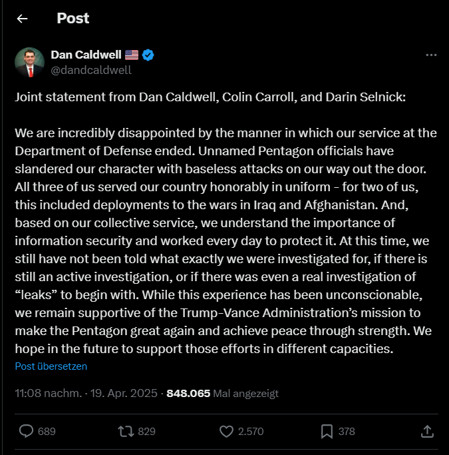Click the "Post übersetzen" translate link
Image resolution: width=449 pixels, height=455 pixels.
click(x=51, y=366)
